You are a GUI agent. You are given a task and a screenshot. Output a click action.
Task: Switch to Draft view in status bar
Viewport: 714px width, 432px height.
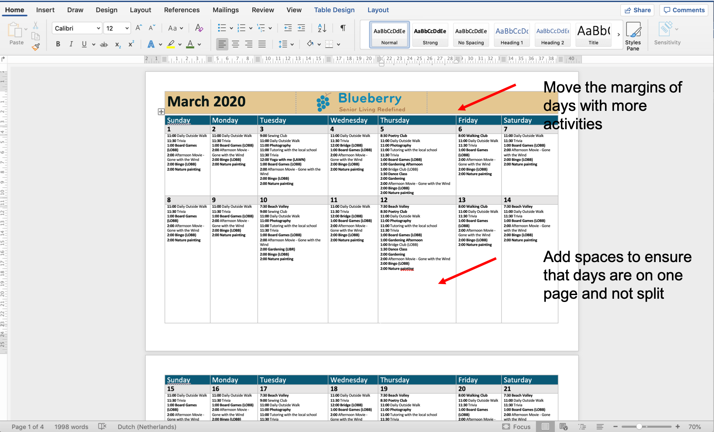(x=600, y=427)
